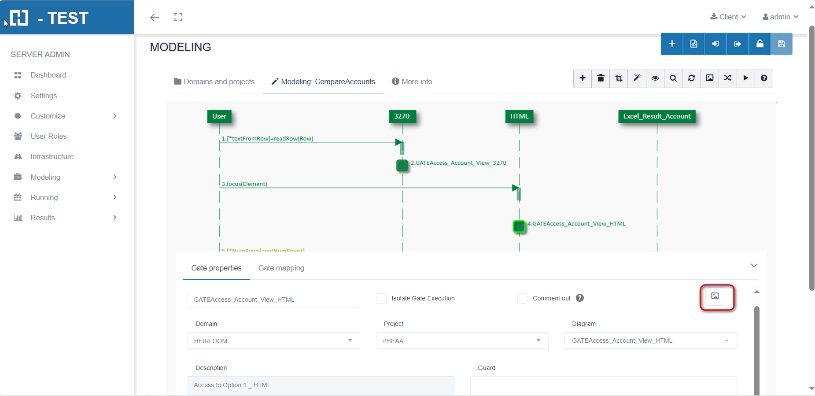The image size is (815, 396).
Task: Expand the Modeling sidebar menu
Action: (x=65, y=177)
